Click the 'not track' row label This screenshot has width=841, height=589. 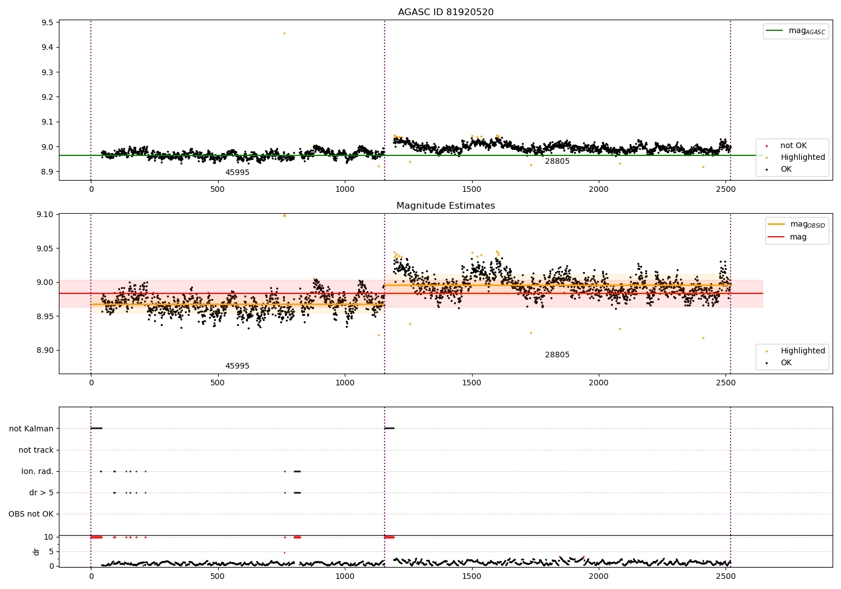pos(36,450)
